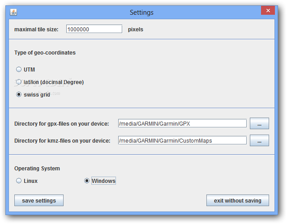Click exit without saving button
Viewport: 287px width, 224px height.
238,200
